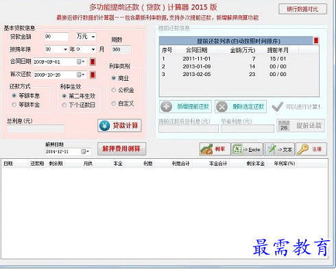The width and height of the screenshot is (336, 269).
Task: Open the 按揭年限 years dropdown
Action: coord(65,49)
